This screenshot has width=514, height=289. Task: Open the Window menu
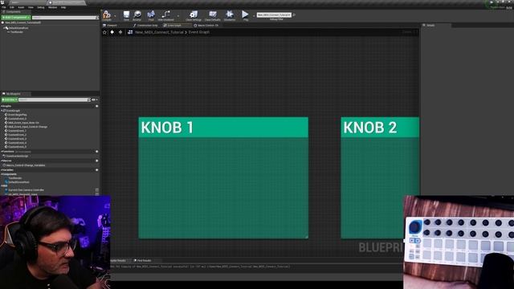pos(52,7)
